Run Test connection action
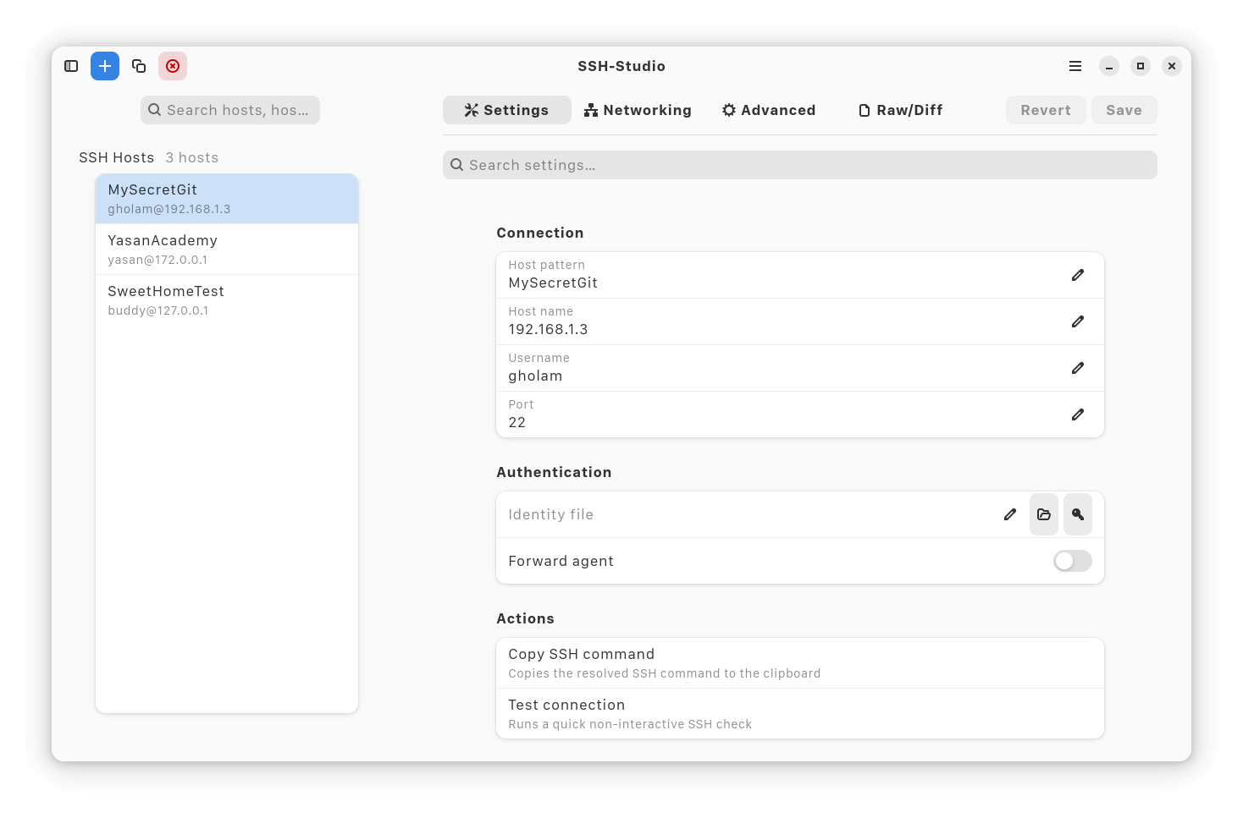The width and height of the screenshot is (1243, 818). [x=800, y=714]
